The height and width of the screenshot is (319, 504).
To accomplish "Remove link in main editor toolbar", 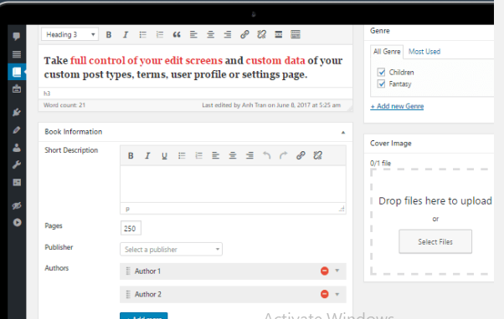I will pyautogui.click(x=262, y=34).
